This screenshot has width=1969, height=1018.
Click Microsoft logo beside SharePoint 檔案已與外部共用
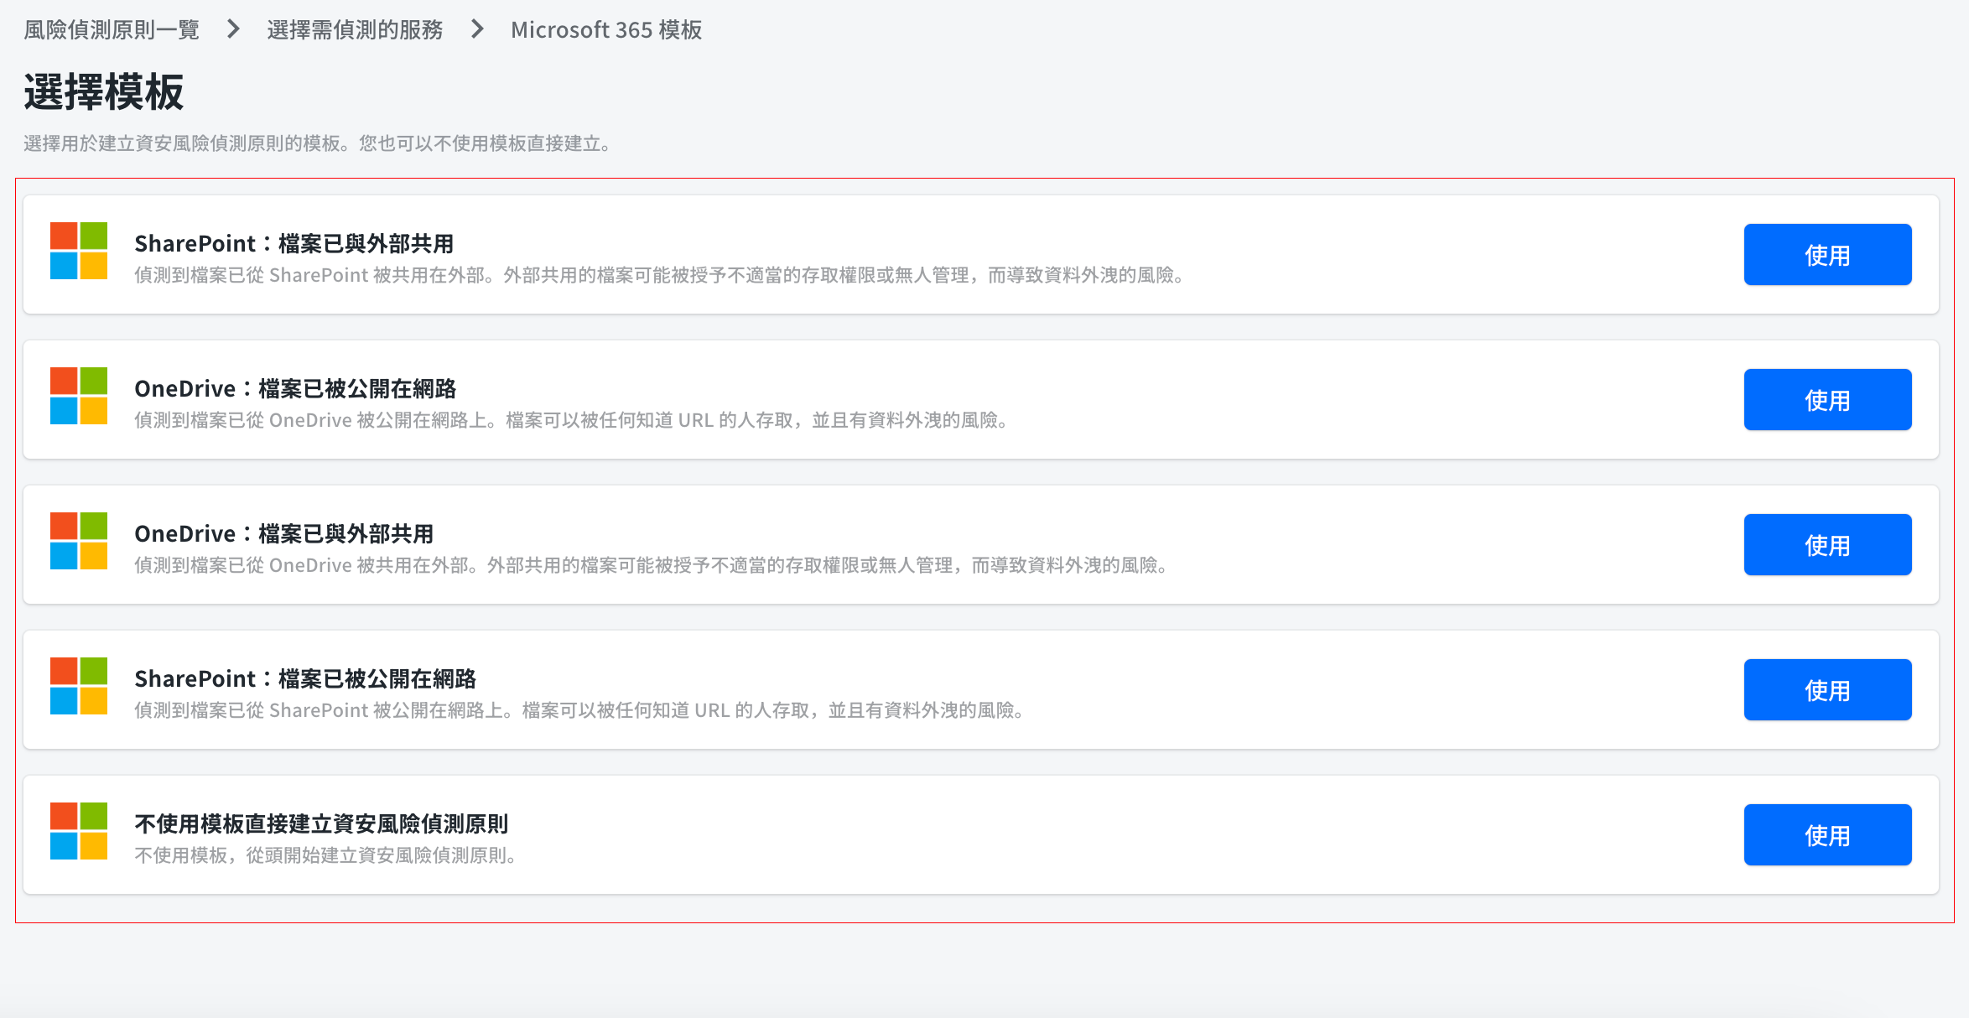point(79,251)
